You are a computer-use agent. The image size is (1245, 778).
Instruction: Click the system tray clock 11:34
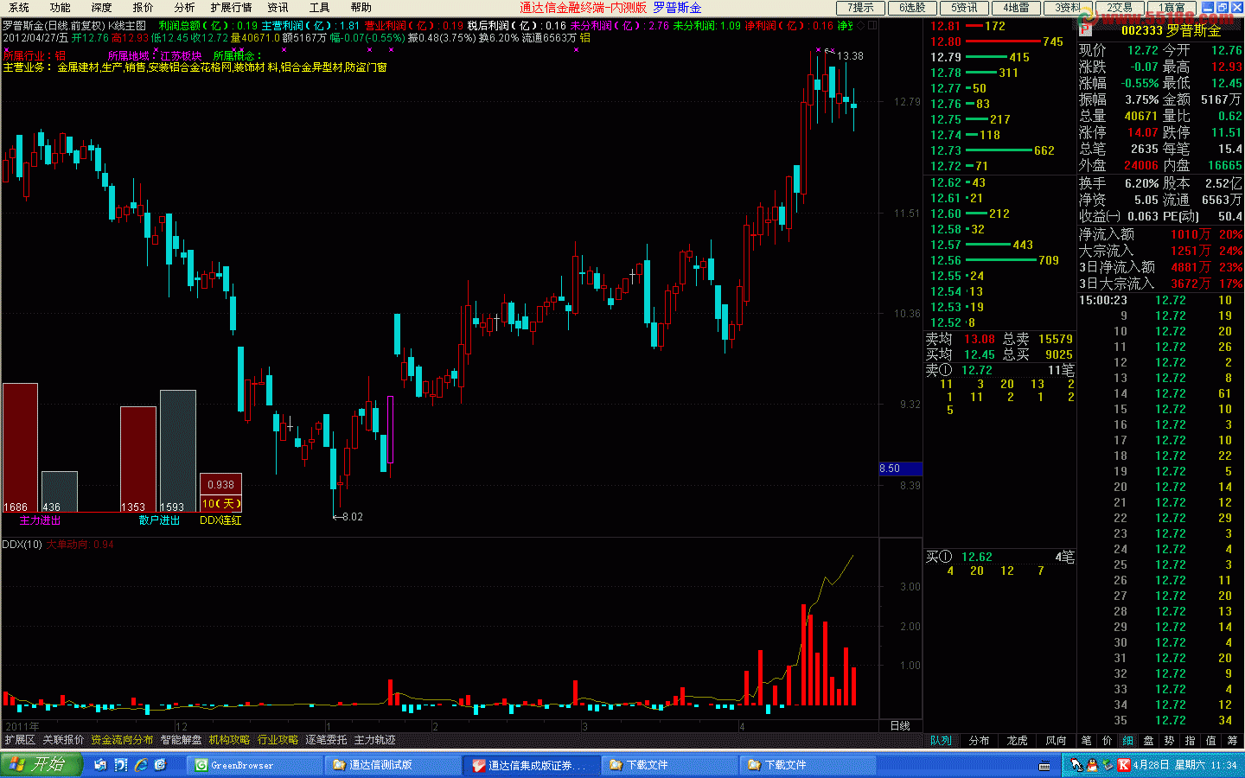click(1223, 765)
